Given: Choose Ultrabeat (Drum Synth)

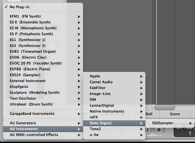Looking at the screenshot, I should (43, 104).
